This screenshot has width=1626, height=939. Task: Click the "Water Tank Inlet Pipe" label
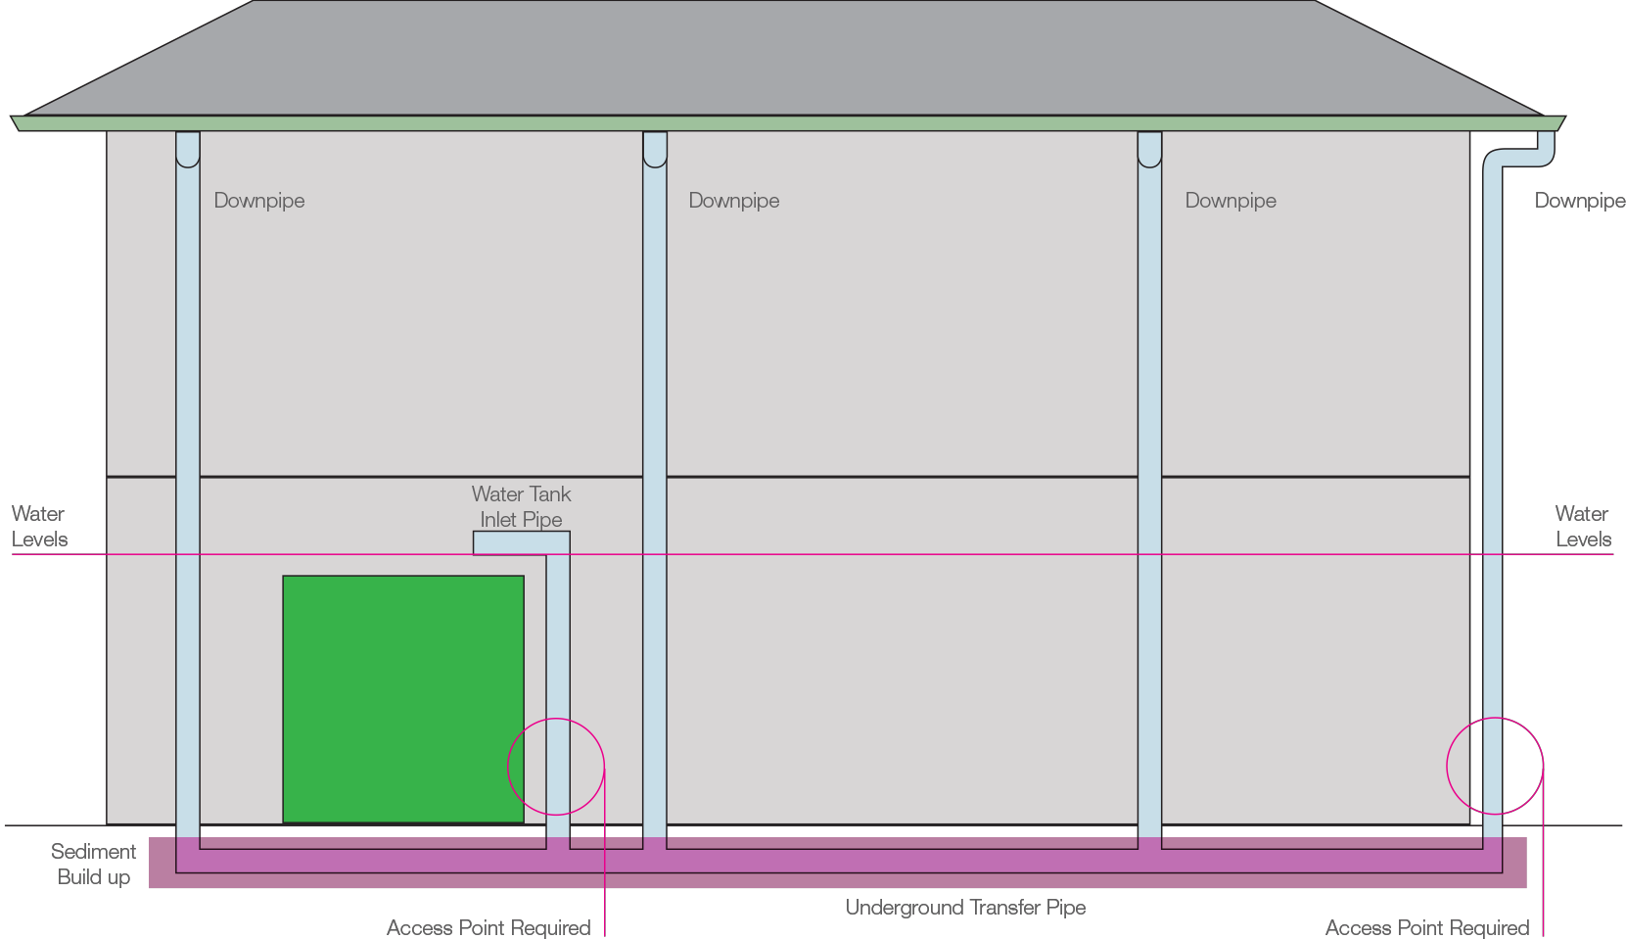coord(521,506)
